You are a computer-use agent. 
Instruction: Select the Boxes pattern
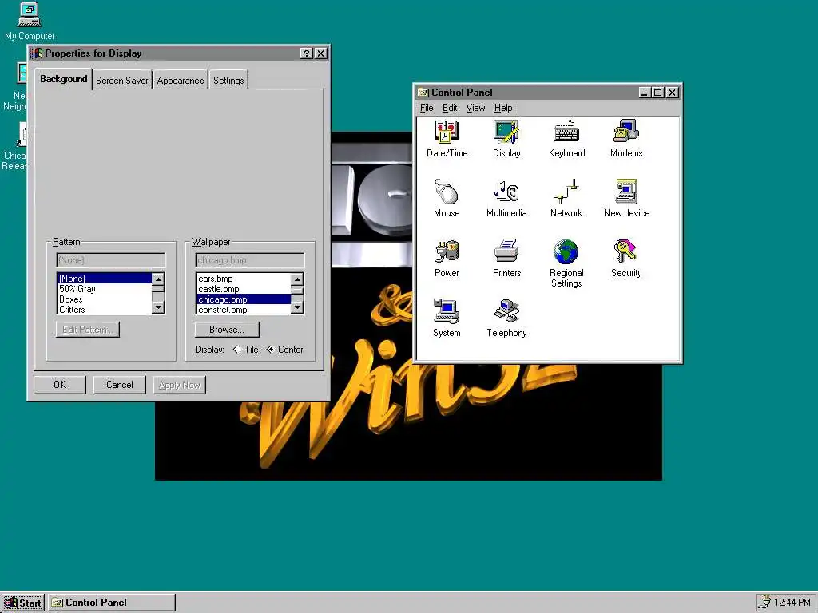(x=104, y=299)
